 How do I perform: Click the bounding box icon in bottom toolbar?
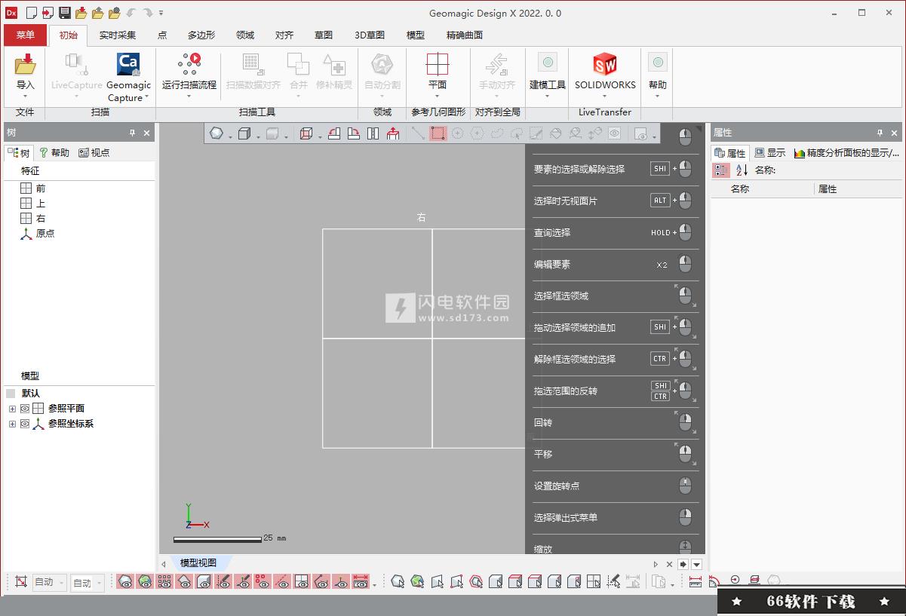pyautogui.click(x=21, y=581)
